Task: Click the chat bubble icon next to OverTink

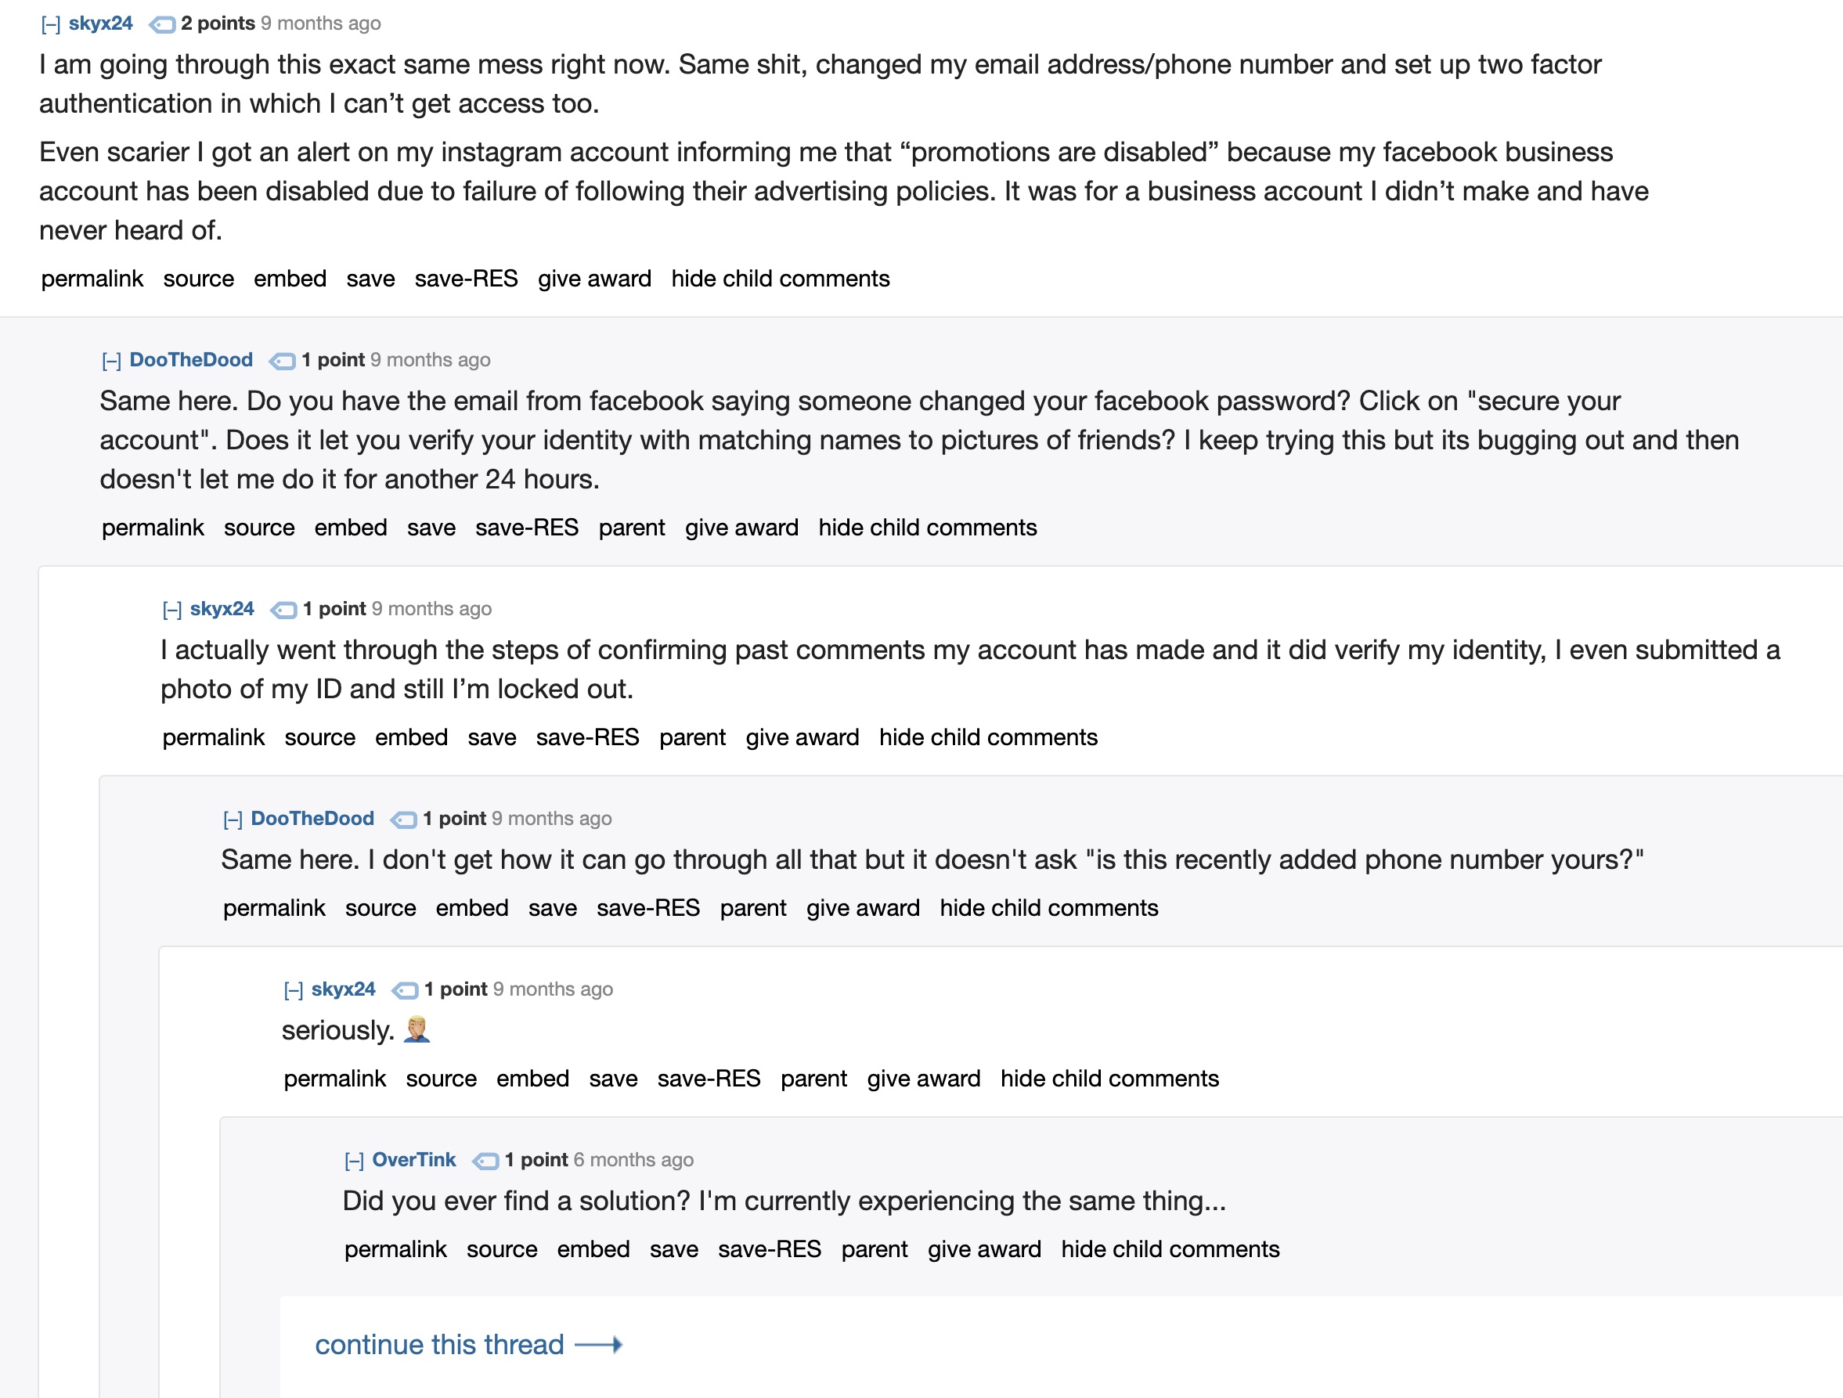Action: 481,1160
